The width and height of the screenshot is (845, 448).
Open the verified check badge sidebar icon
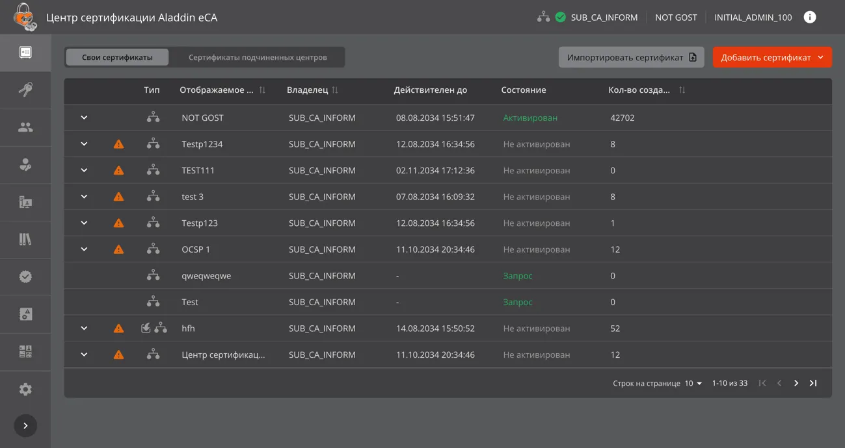pyautogui.click(x=25, y=277)
